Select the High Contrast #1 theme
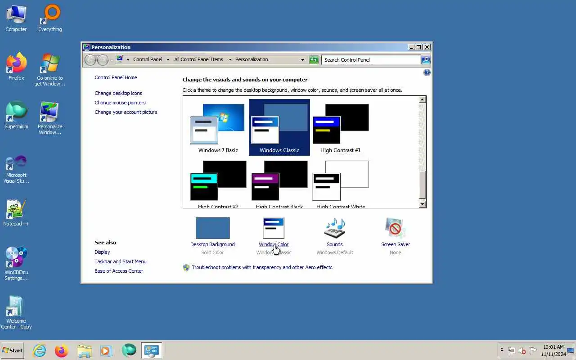Viewport: 576px width, 360px height. [x=341, y=128]
